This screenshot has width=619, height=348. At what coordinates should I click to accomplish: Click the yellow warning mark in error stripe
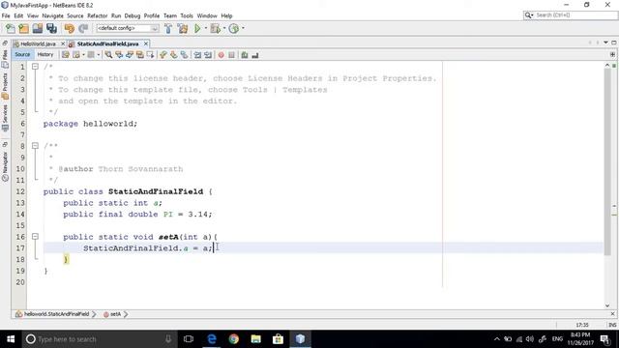(614, 215)
